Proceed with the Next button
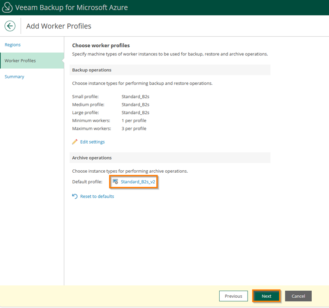329x308 pixels. 266,296
